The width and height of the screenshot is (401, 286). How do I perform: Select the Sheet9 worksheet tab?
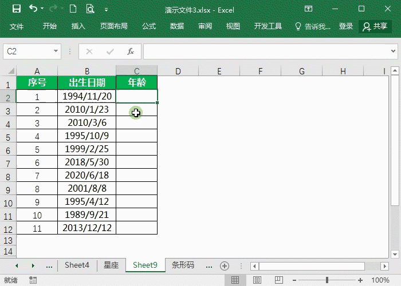point(145,265)
